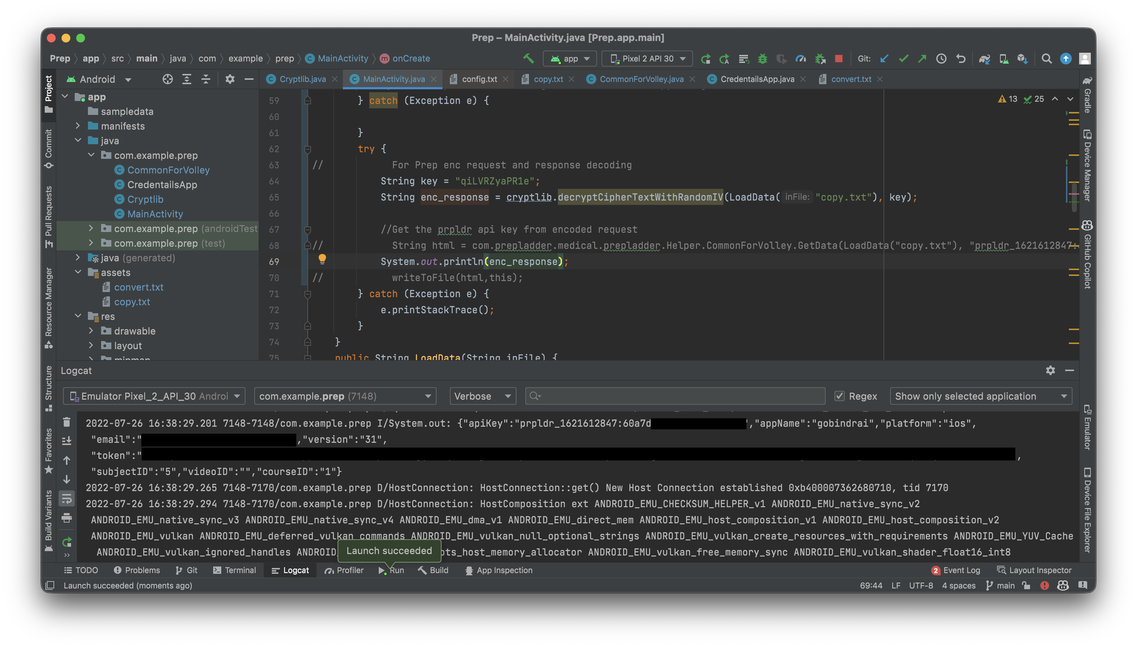
Task: Open project panel gear options
Action: (229, 79)
